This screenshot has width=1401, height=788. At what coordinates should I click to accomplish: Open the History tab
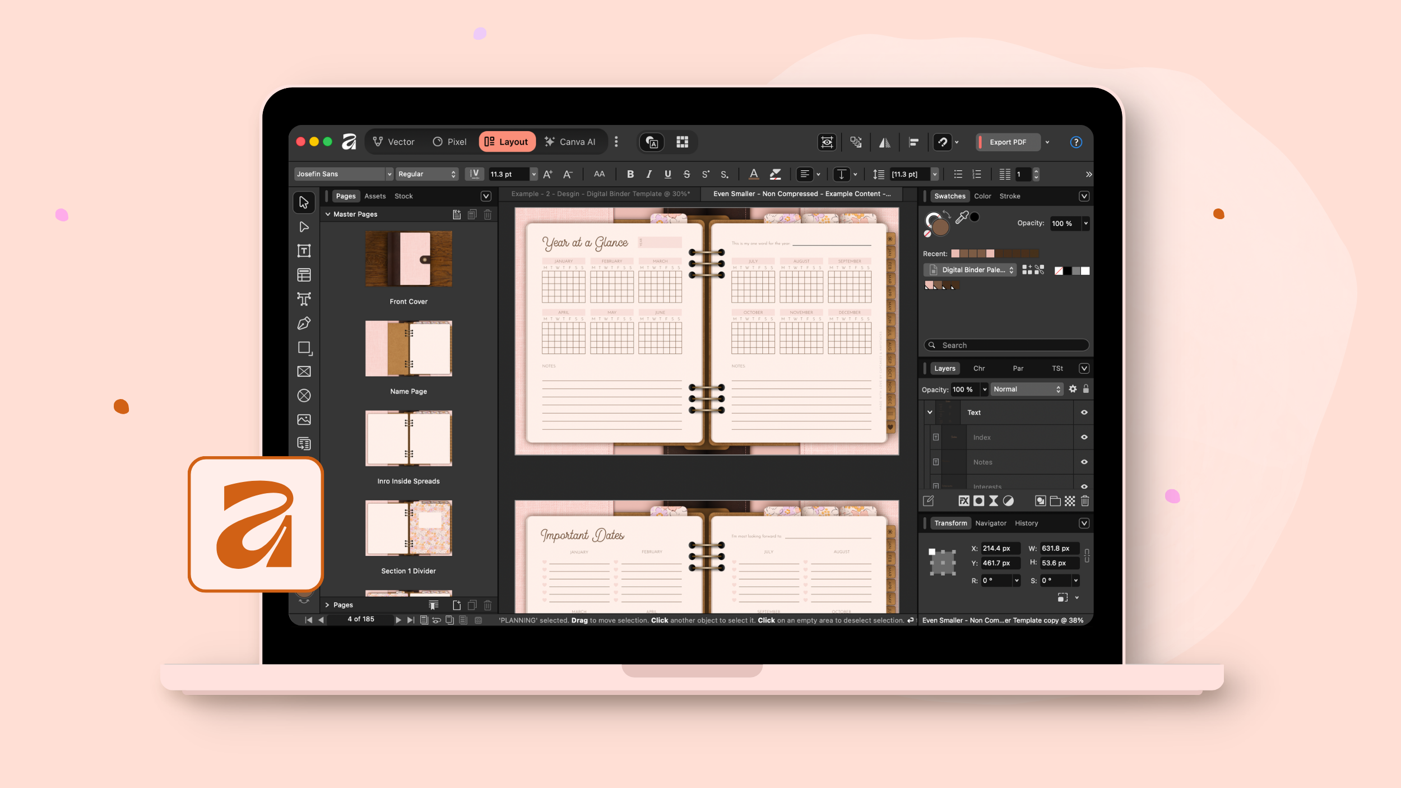pyautogui.click(x=1027, y=523)
